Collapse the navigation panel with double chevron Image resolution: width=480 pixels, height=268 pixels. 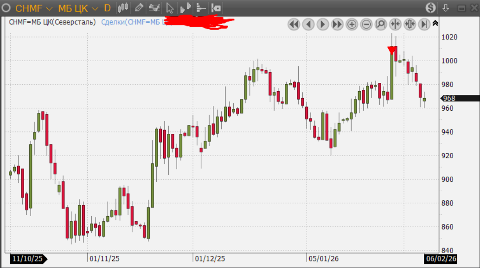pos(435,23)
